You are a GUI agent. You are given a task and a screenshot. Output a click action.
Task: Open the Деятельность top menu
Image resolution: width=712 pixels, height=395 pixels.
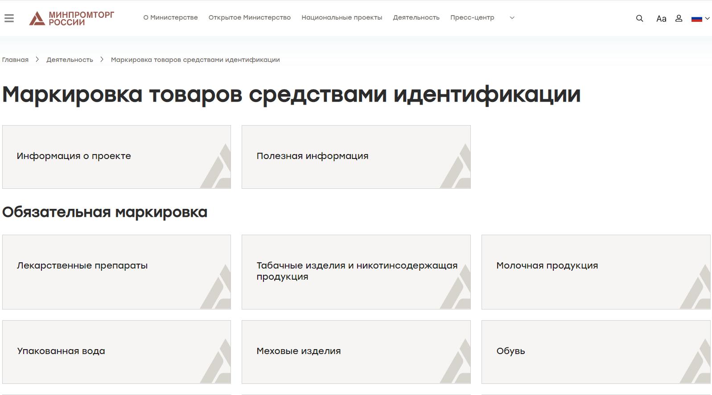[416, 17]
